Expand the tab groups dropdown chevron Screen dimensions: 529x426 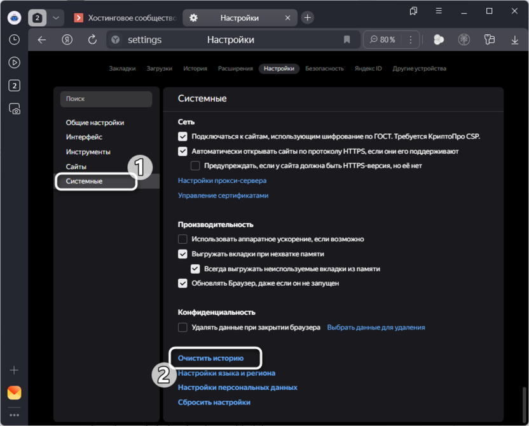(x=56, y=18)
